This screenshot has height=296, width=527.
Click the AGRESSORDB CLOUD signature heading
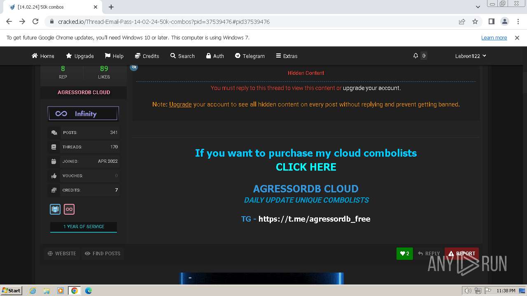click(306, 189)
